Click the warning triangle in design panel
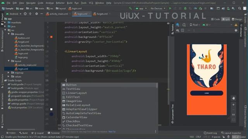This screenshot has width=248, height=139. click(236, 25)
